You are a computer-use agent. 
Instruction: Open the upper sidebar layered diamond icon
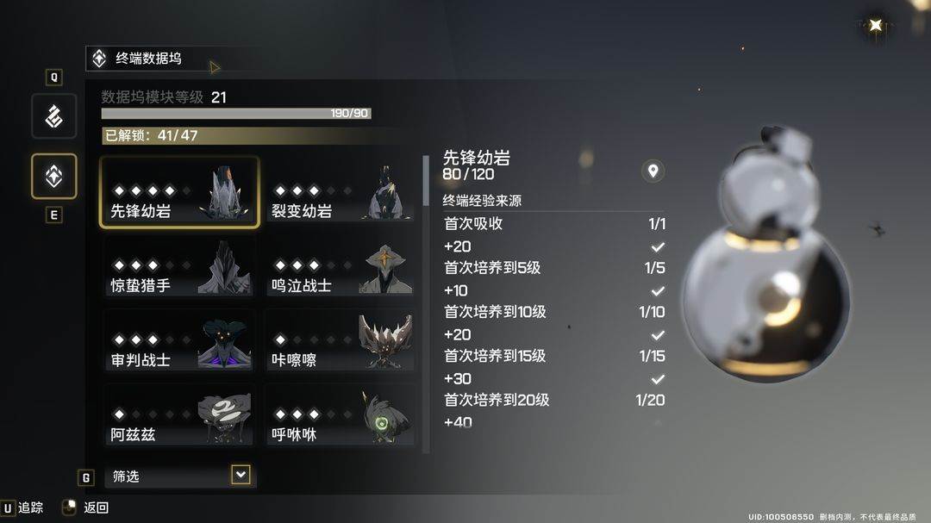(x=54, y=115)
